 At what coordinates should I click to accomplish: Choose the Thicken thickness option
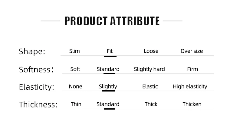point(192,104)
